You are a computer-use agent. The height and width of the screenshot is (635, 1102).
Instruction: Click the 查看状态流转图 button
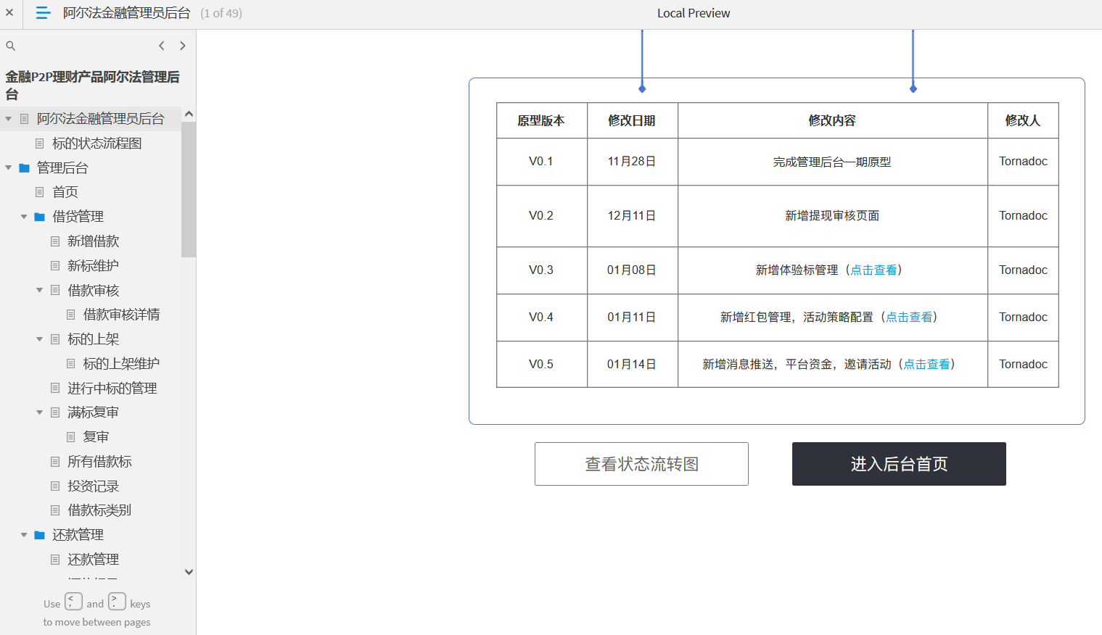641,464
